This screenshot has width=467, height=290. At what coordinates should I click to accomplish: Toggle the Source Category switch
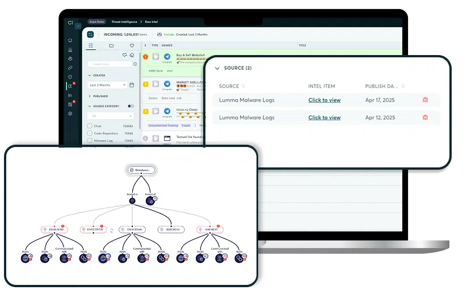[x=131, y=106]
